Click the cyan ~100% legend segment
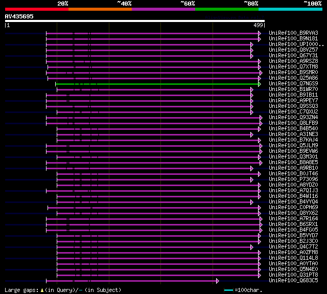The width and height of the screenshot is (327, 294). pos(291,9)
